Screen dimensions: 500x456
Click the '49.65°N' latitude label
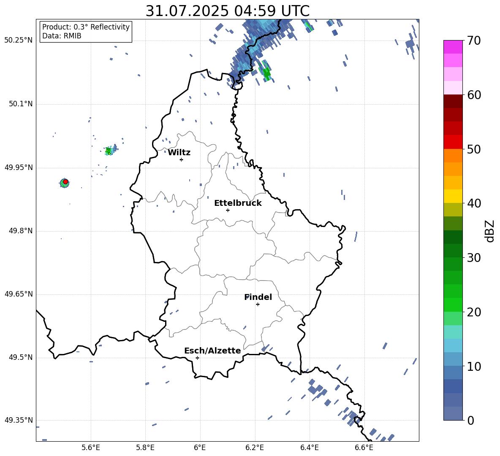[x=19, y=294]
